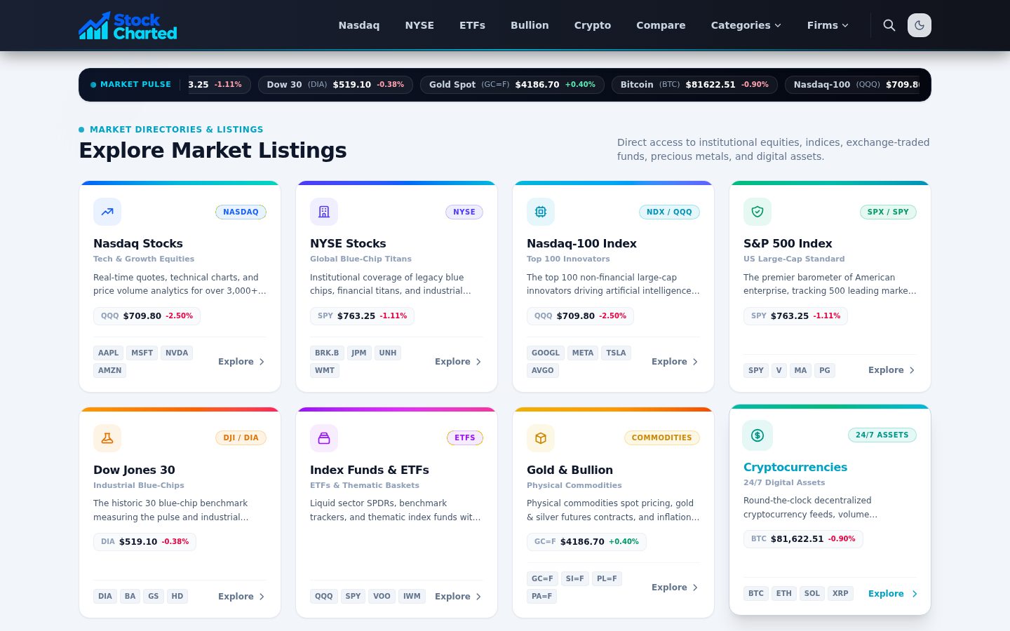Screen dimensions: 1010x631
Task: Click the Nasdaq-100 Index chip icon
Action: (x=541, y=212)
